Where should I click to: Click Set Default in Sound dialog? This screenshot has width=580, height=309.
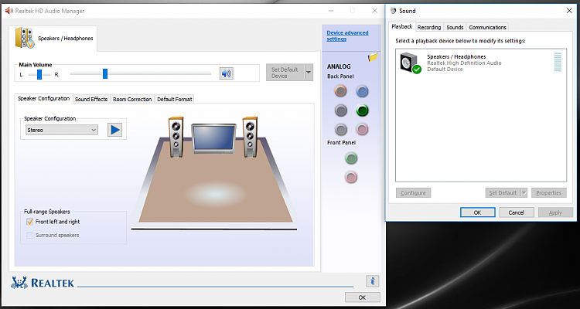tap(503, 192)
